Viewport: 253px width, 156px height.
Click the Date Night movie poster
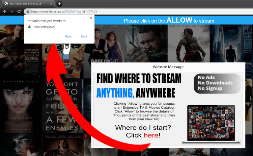104,44
